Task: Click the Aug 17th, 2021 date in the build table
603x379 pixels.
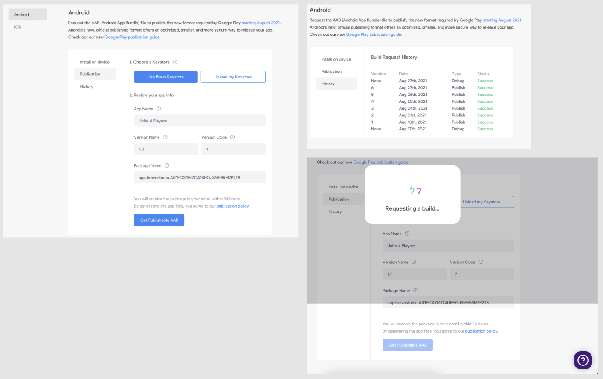Action: 413,129
